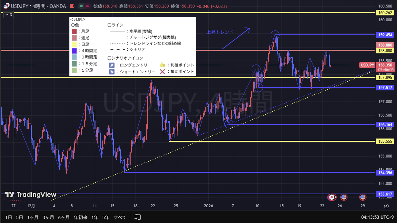Viewport: 397px width, 223px height.
Task: Switch to the 年初来 range
Action: [x=80, y=217]
